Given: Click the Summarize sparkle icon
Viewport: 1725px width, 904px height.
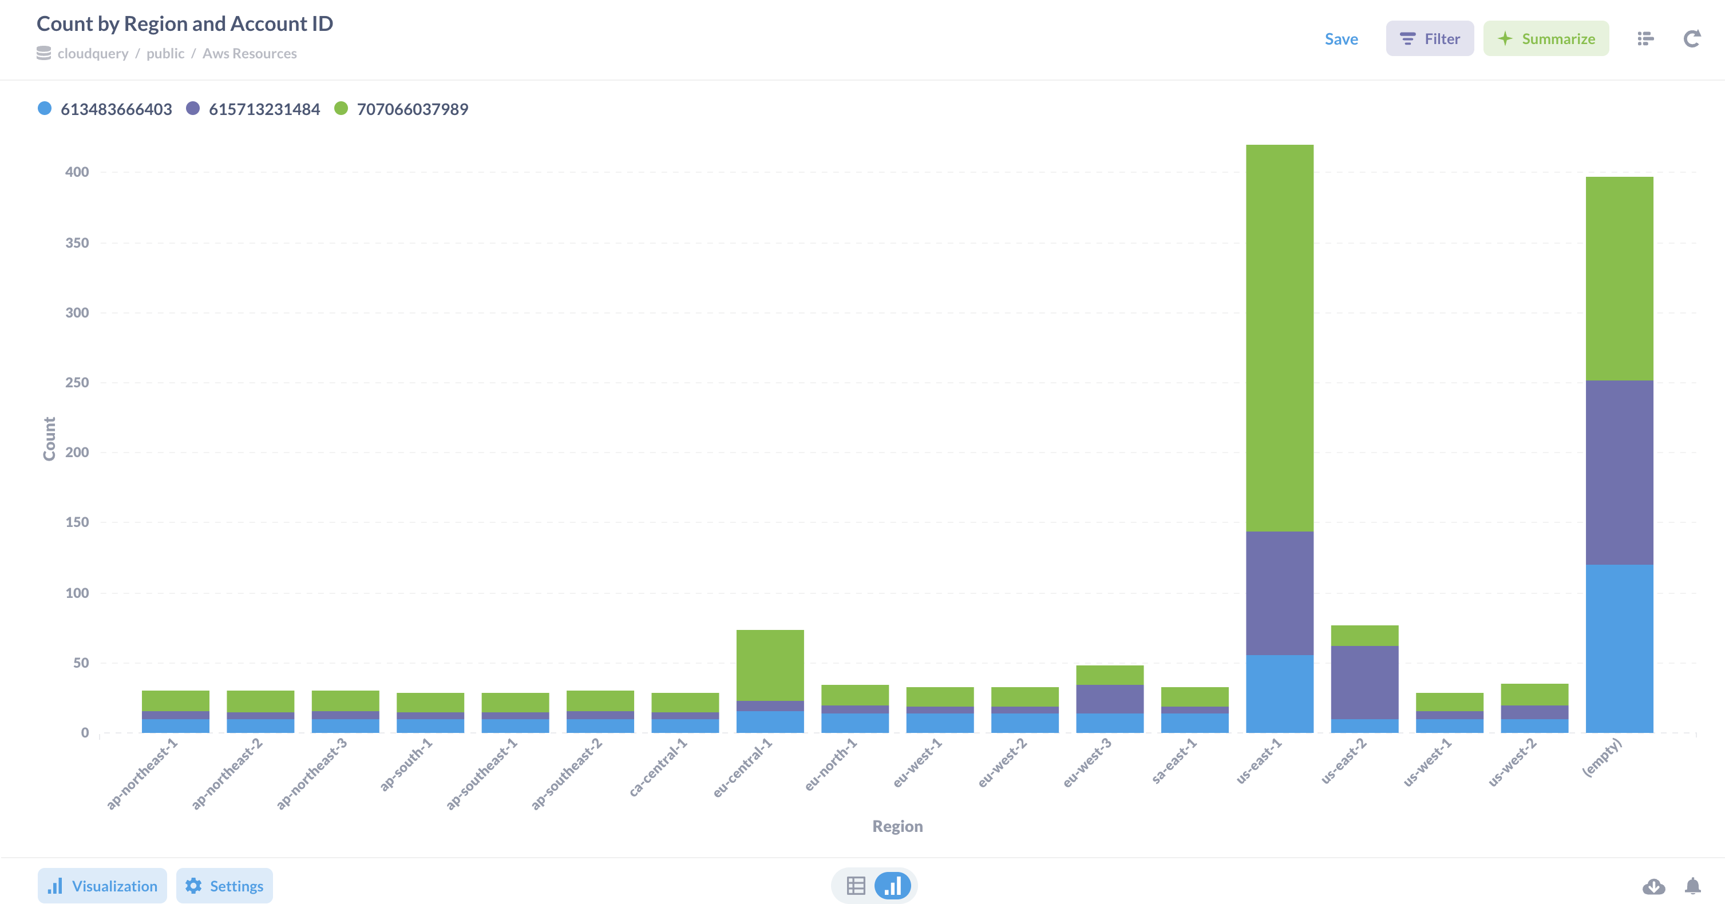Looking at the screenshot, I should [x=1505, y=39].
